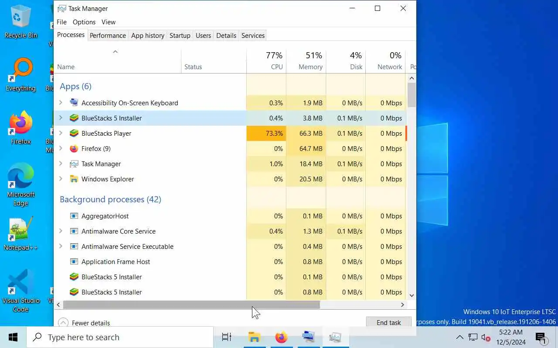Sort by the Name column header

[x=118, y=61]
